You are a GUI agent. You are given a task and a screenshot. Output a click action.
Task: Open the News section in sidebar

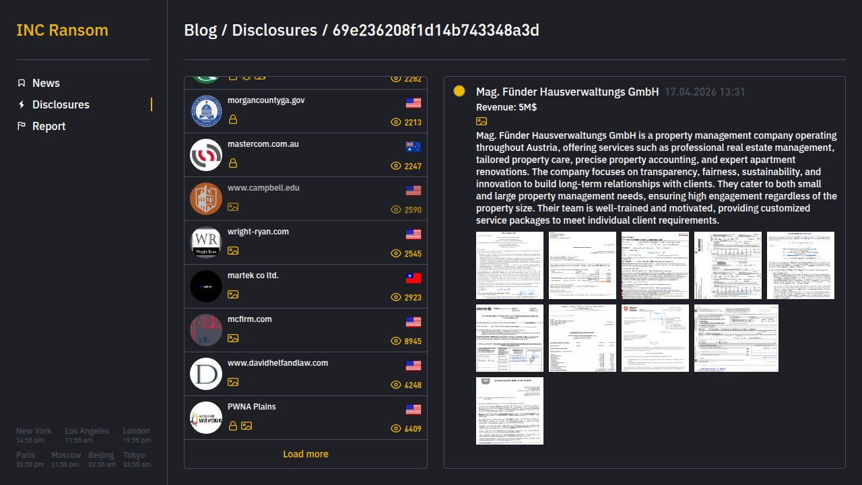[x=46, y=83]
